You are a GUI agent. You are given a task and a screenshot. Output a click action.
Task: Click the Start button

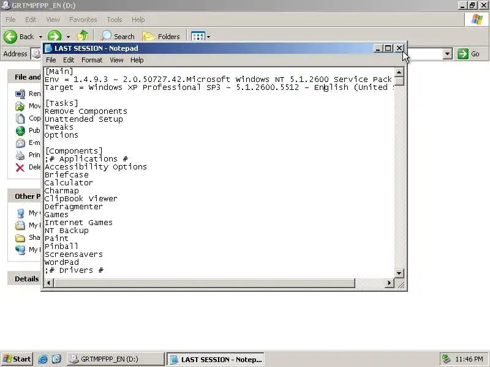(17, 359)
